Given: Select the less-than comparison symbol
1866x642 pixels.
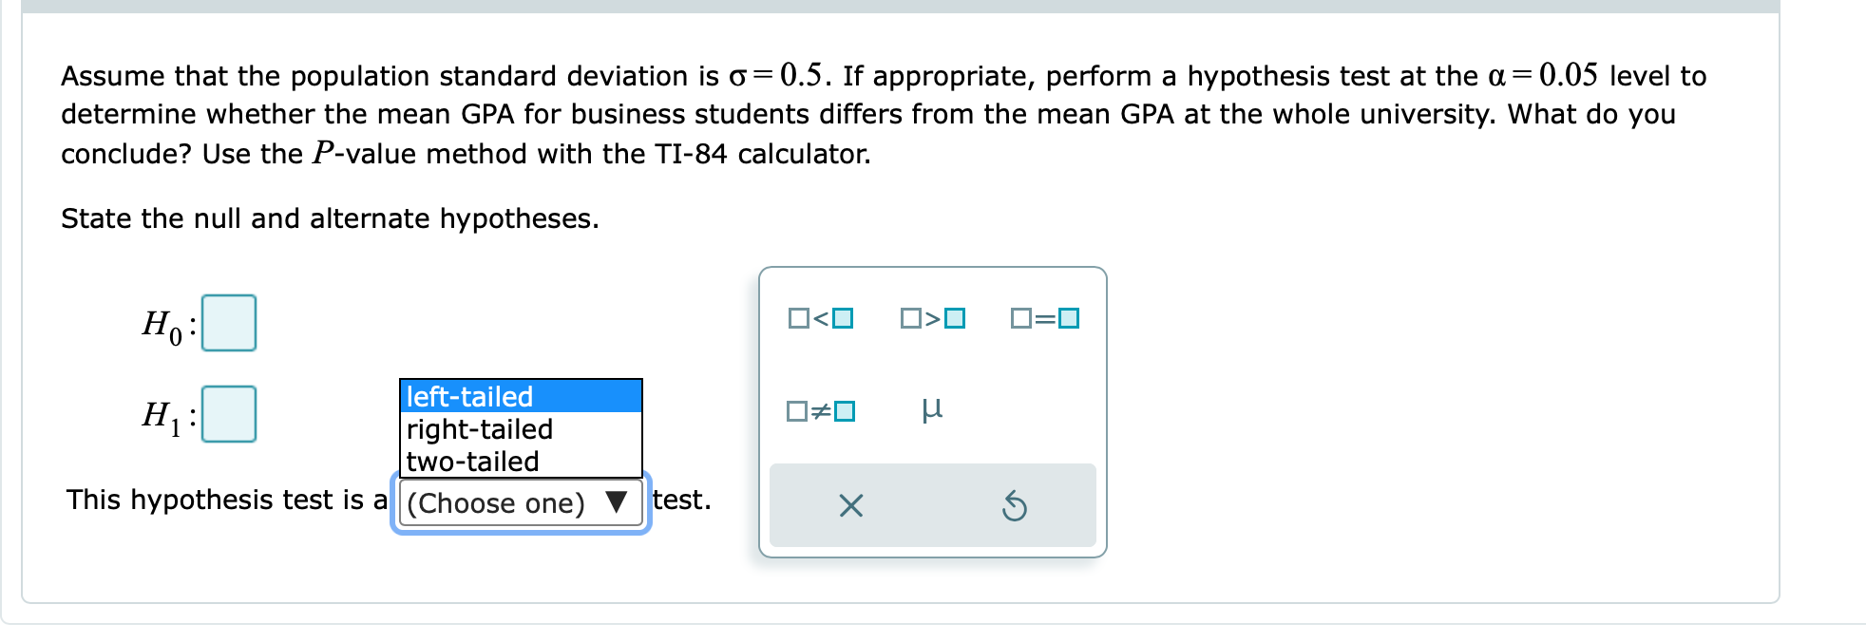Looking at the screenshot, I should (x=821, y=320).
